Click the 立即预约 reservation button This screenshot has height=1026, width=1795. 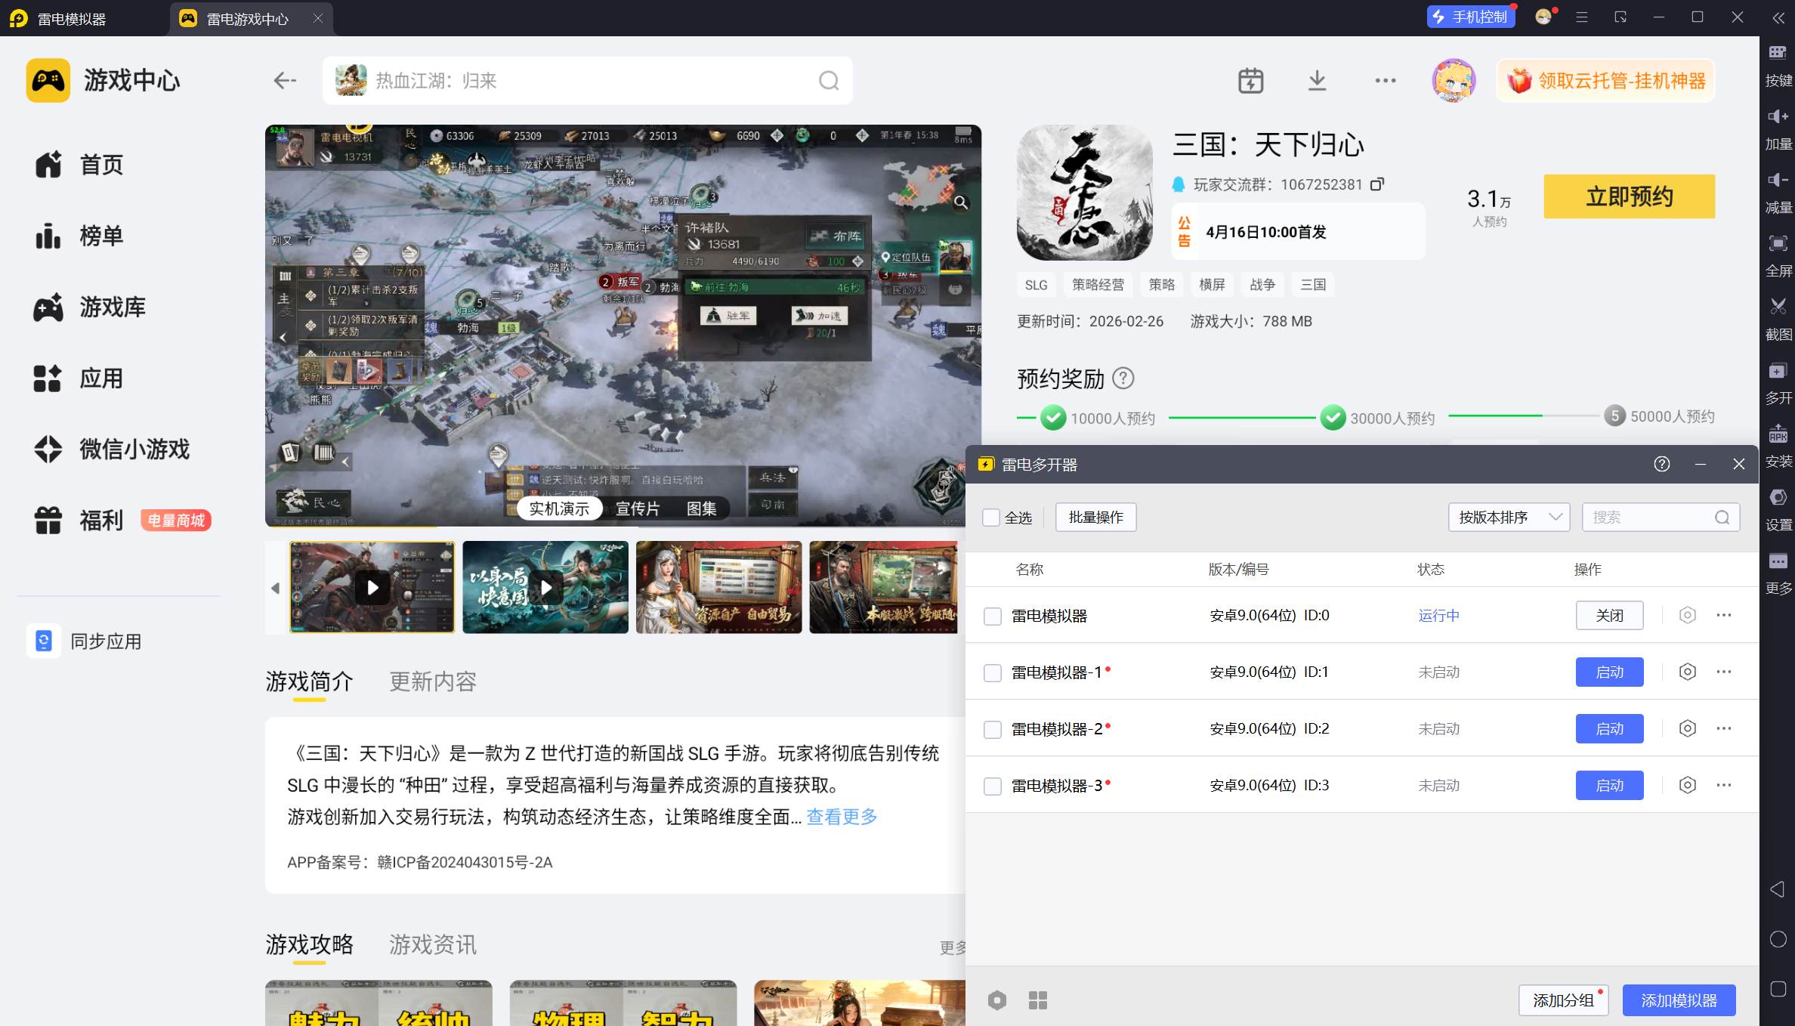[x=1629, y=196]
